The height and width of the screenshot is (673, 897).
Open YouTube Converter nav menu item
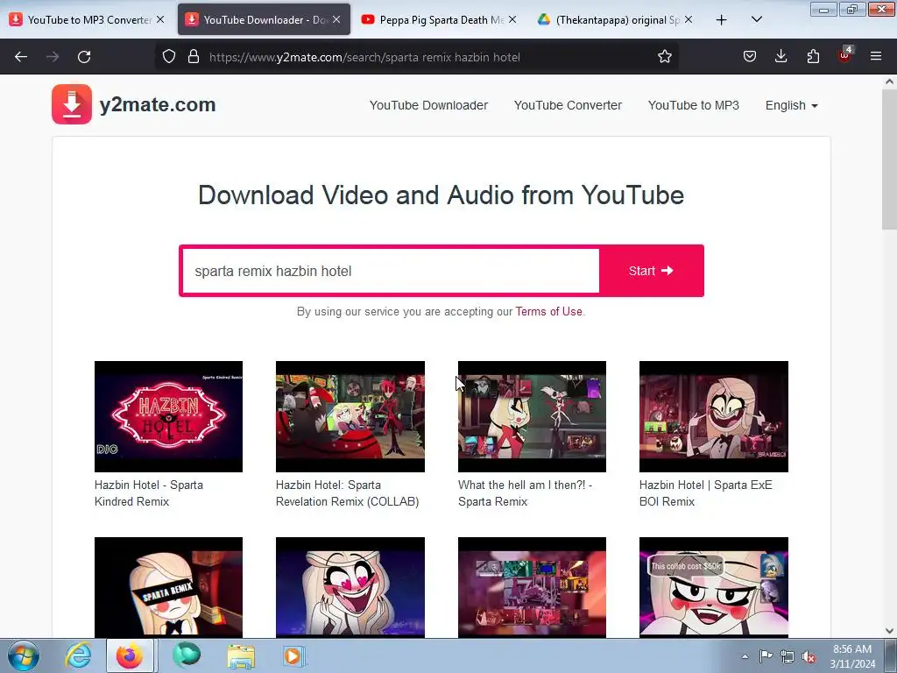click(x=568, y=105)
